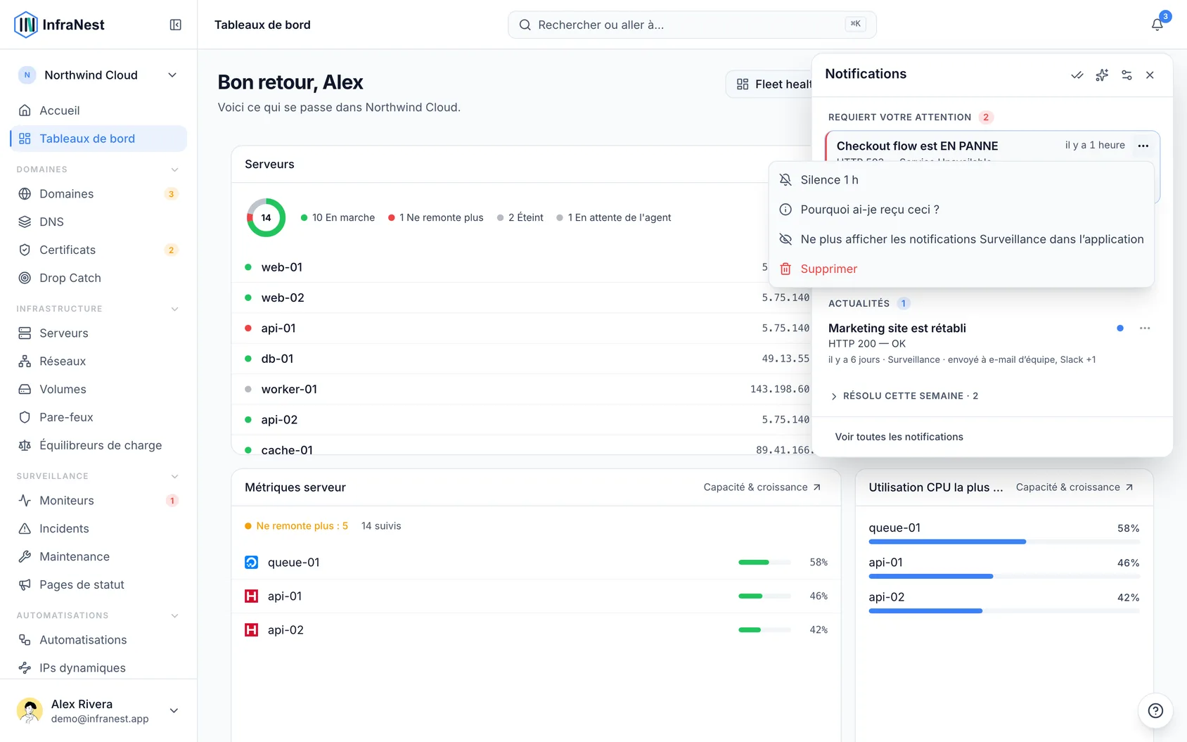The image size is (1187, 742).
Task: Collapse the INFRASTRUCTURE section
Action: click(x=174, y=309)
